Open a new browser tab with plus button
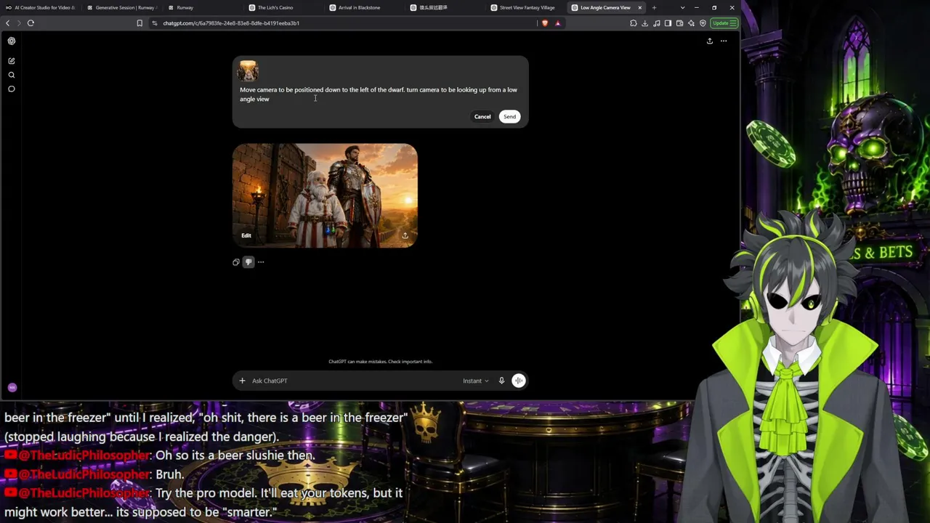Image resolution: width=930 pixels, height=523 pixels. pos(654,7)
